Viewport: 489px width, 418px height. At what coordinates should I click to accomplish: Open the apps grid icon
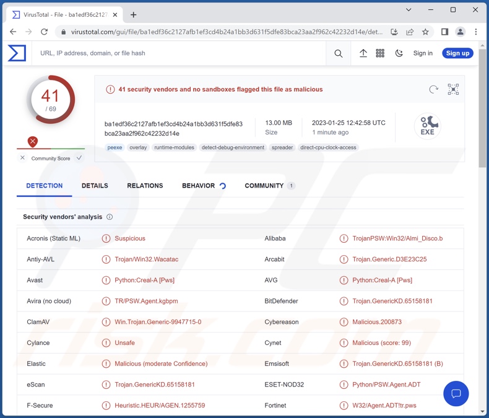(x=380, y=53)
